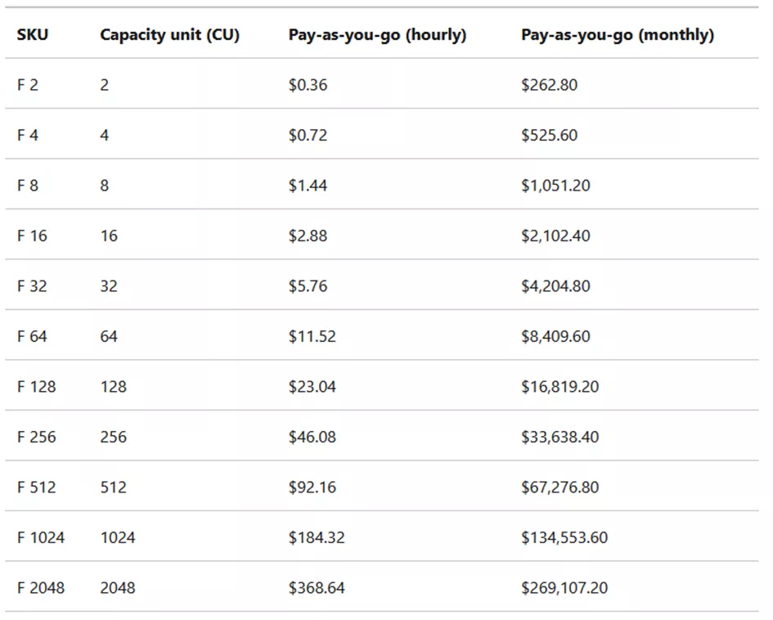
Task: Click the $368.64 hourly price
Action: click(x=317, y=588)
